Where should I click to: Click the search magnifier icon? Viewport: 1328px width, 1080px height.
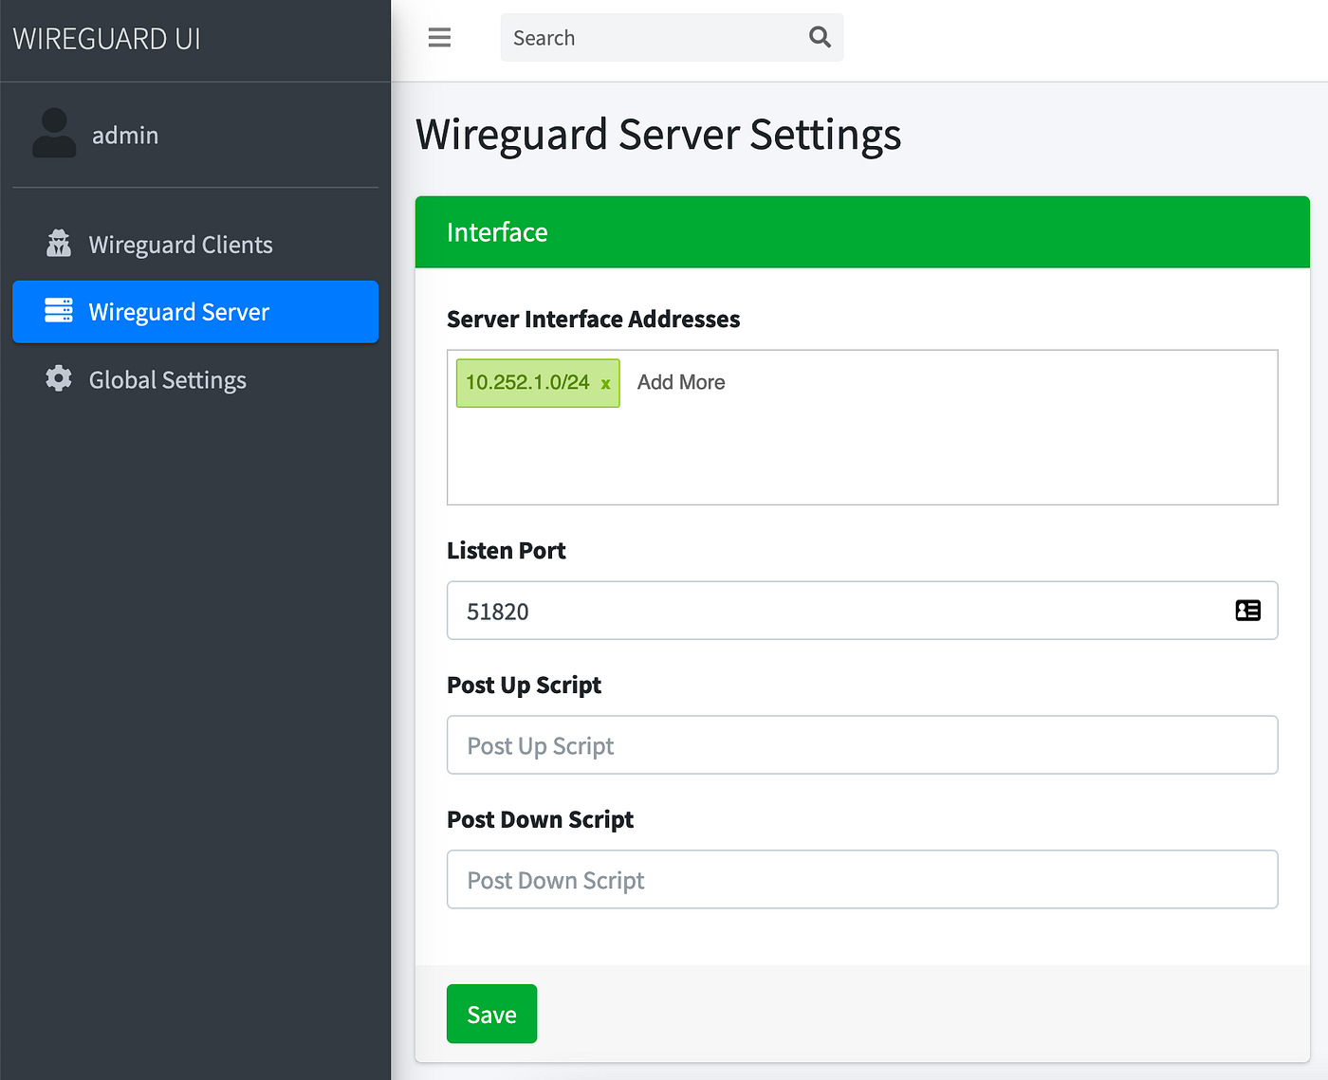[x=820, y=36]
